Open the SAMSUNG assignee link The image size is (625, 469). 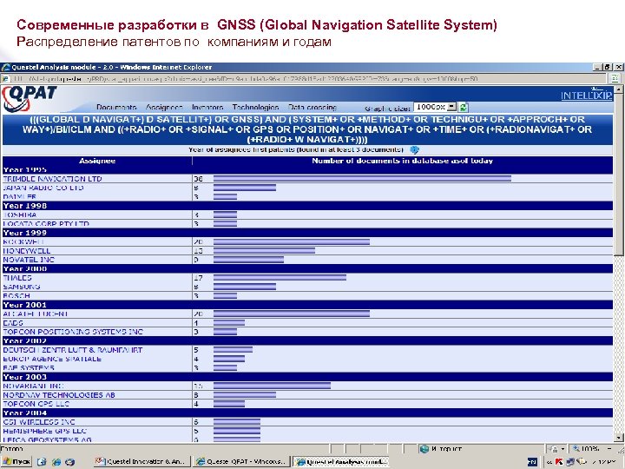22,287
